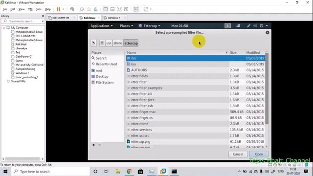Switch to the Windows 7 tab

pos(114,18)
